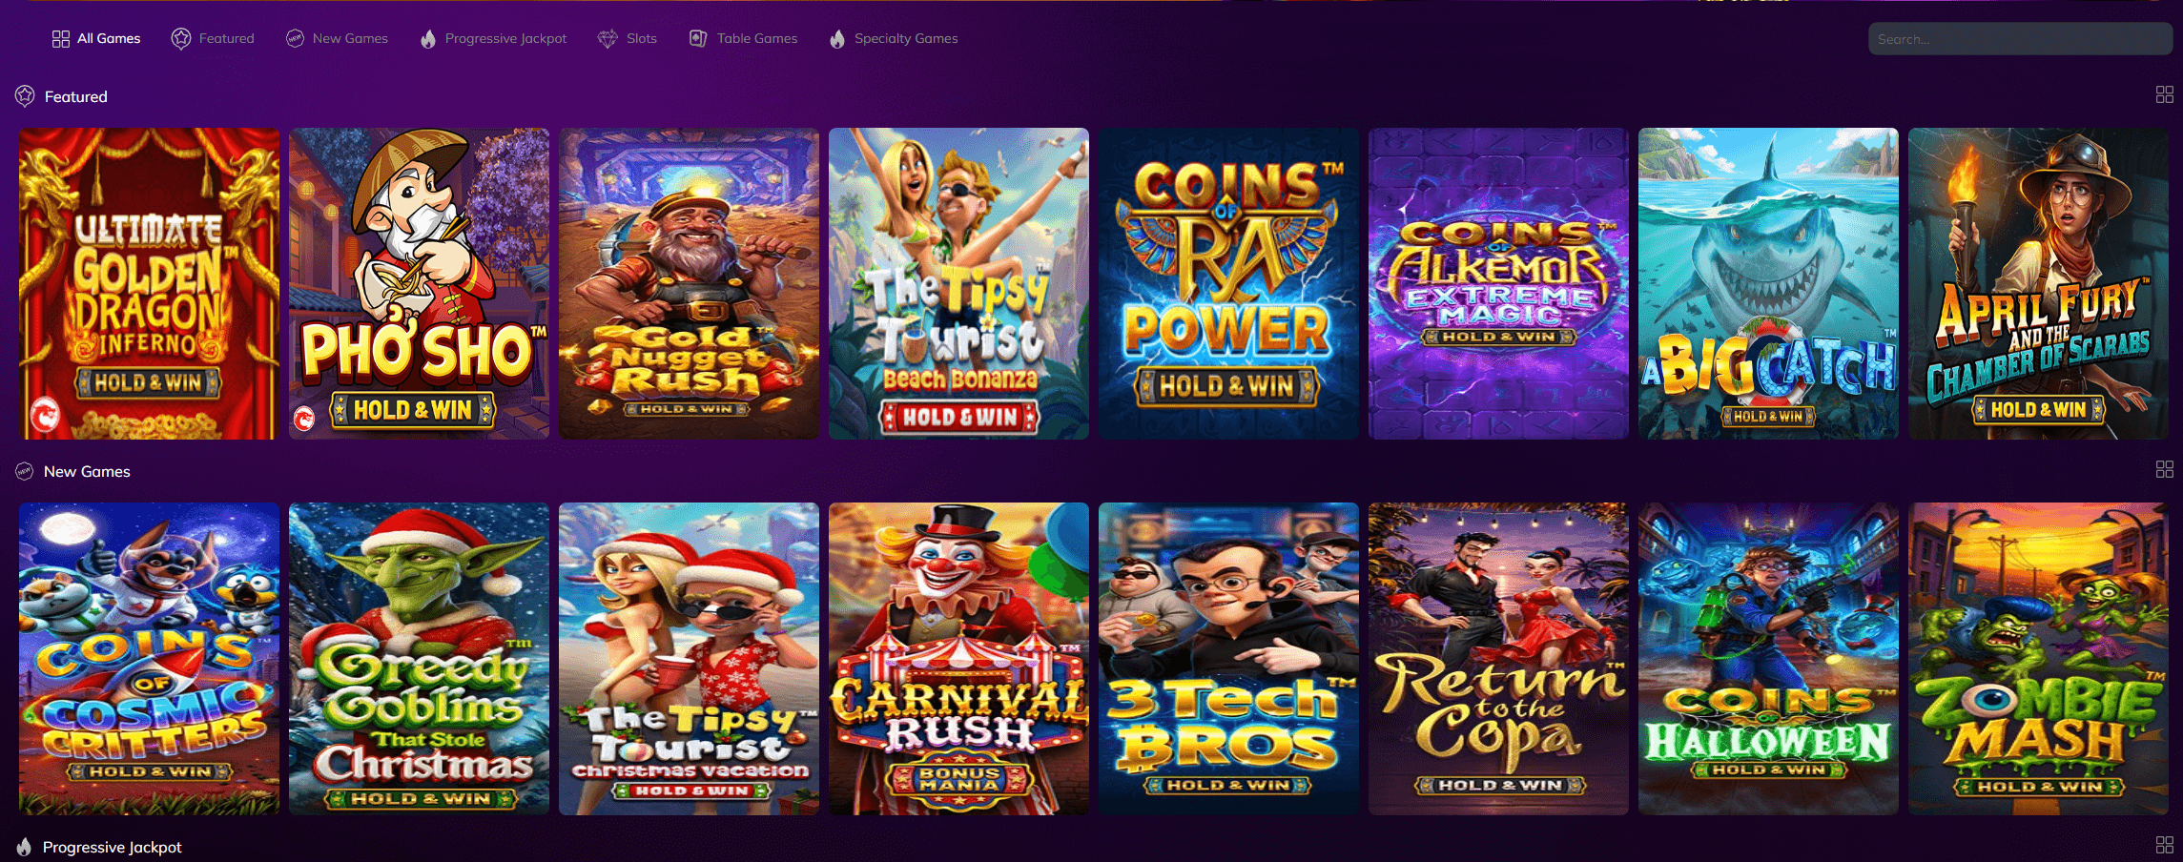
Task: Click the diamond Slots icon
Action: pyautogui.click(x=608, y=39)
